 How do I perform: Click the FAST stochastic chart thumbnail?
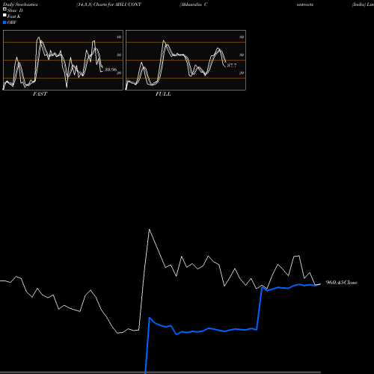(63, 60)
